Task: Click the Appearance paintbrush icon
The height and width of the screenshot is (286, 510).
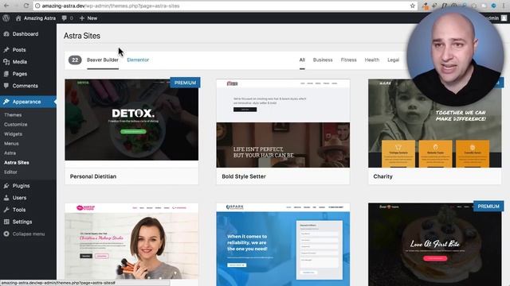Action: 6,102
